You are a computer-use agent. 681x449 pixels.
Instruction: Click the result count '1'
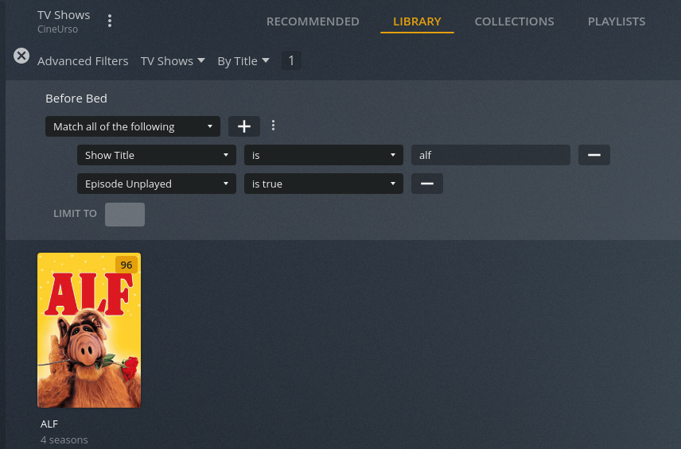pyautogui.click(x=291, y=60)
